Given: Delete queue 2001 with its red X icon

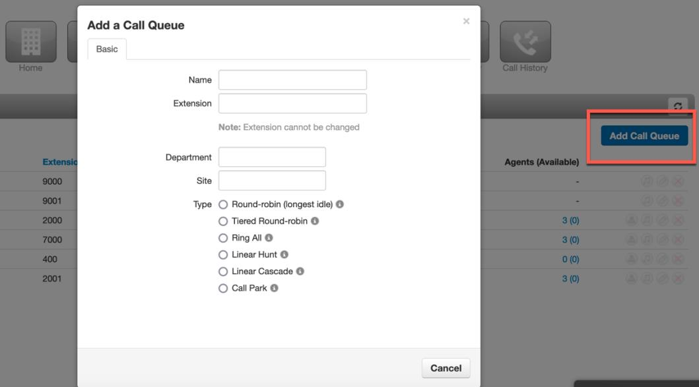Looking at the screenshot, I should (x=678, y=279).
